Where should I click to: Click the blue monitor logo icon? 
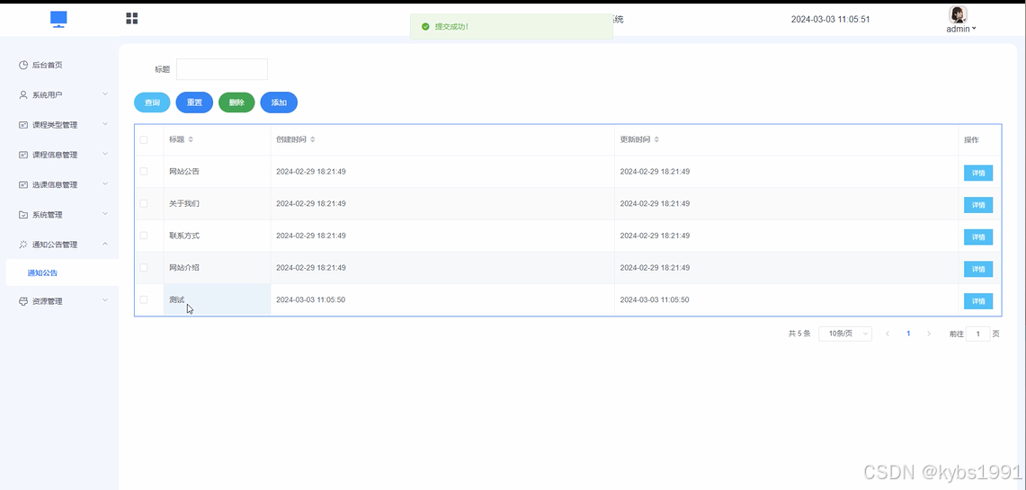(58, 19)
